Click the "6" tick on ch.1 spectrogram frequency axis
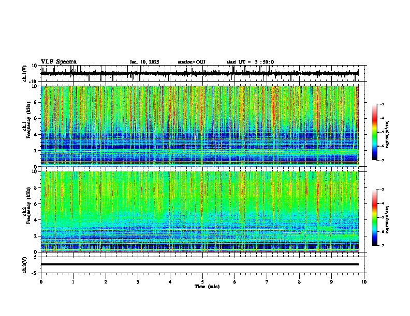 (x=36, y=119)
